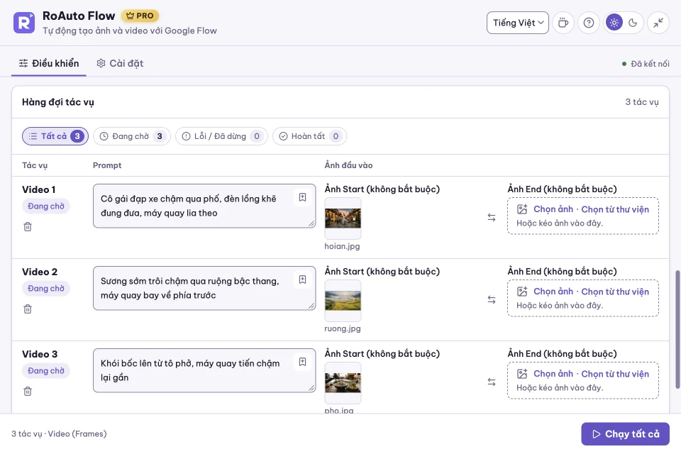The height and width of the screenshot is (454, 681).
Task: Filter tasks by Hoàn tất
Action: (310, 136)
